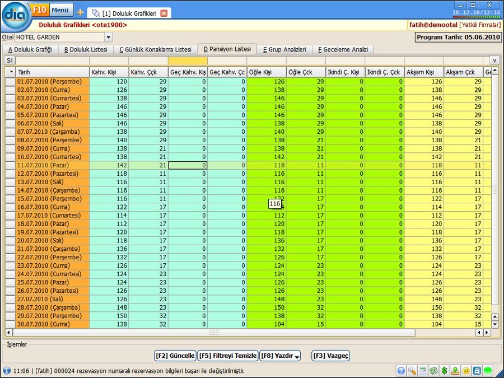
Task: Click the info icon beside status message
Action: (6, 371)
